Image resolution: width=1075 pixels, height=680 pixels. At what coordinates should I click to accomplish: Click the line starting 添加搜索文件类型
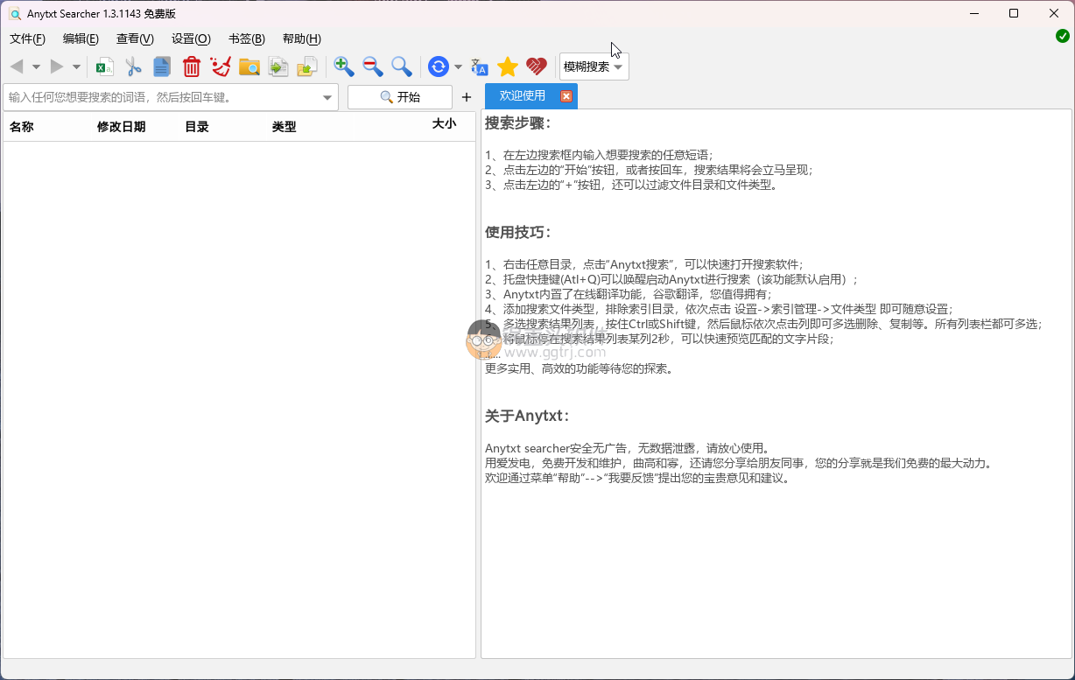click(x=719, y=309)
